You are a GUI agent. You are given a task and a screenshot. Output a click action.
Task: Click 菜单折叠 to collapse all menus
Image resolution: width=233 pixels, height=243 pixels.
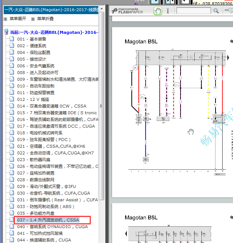(x=45, y=19)
